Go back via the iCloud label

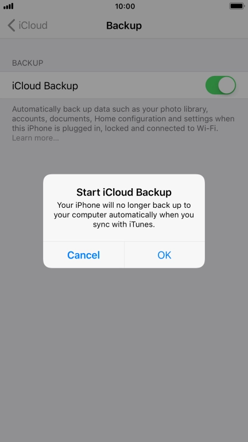coord(33,25)
